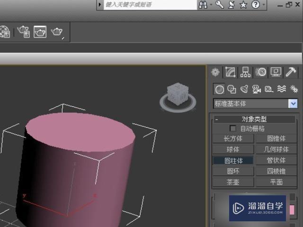Enable the 自动栅格 checkbox
This screenshot has width=303, height=227.
[x=232, y=128]
